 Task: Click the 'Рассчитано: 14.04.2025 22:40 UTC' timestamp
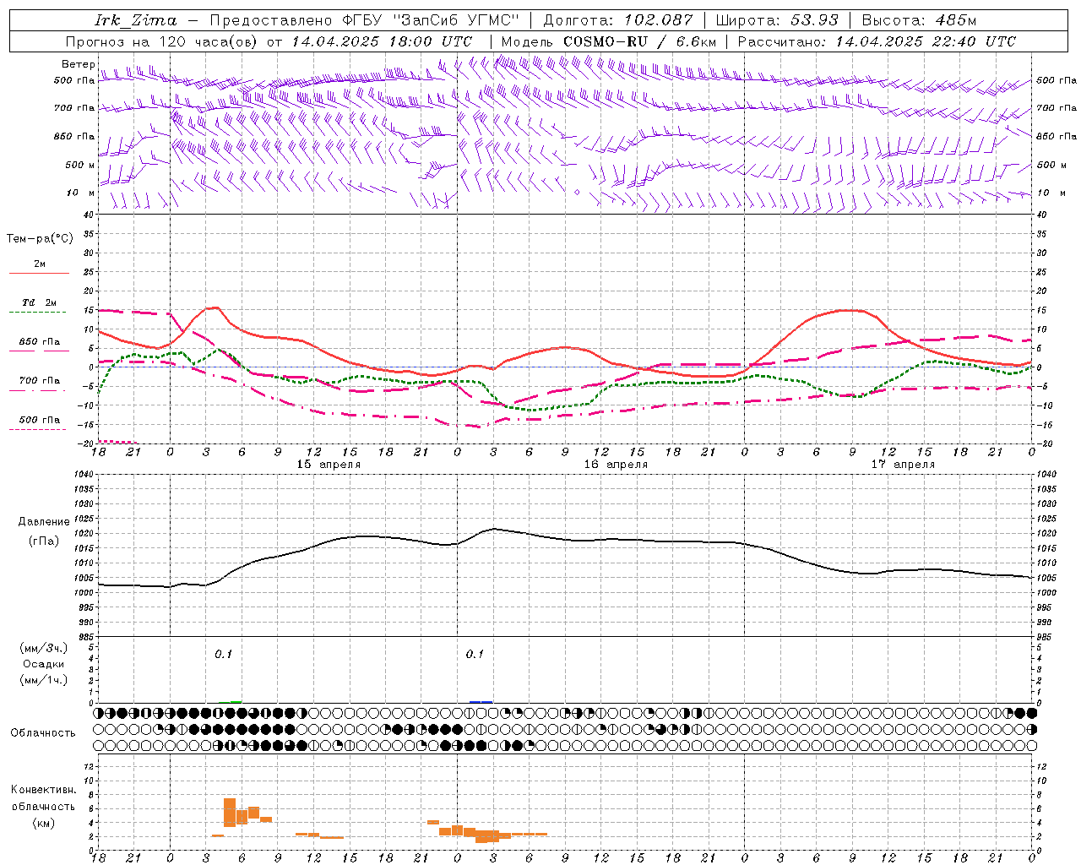pyautogui.click(x=877, y=41)
